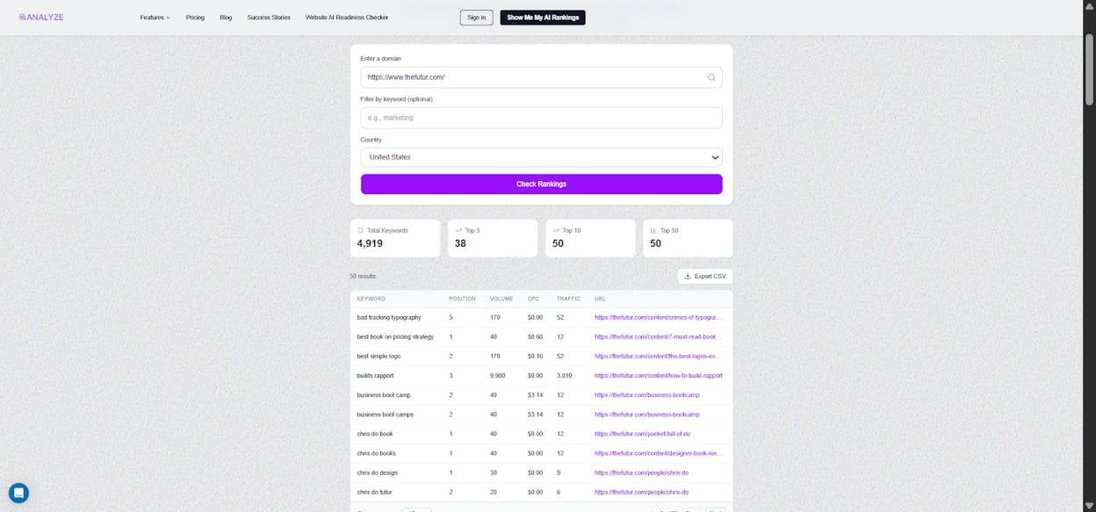Viewport: 1096px width, 512px height.
Task: Open business-bootcamp link in business boot camp row
Action: pos(647,394)
